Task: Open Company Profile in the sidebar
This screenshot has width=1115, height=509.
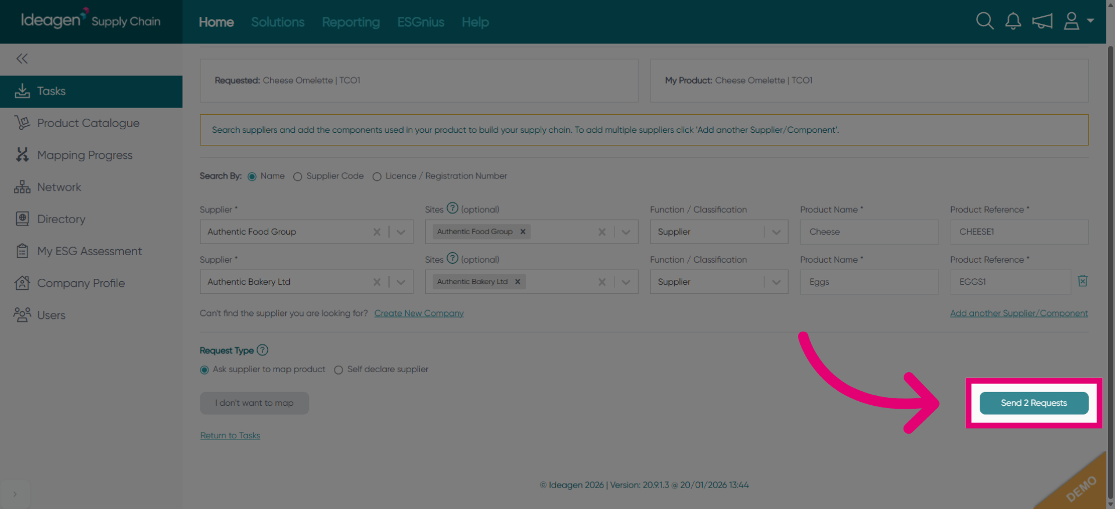Action: coord(91,283)
